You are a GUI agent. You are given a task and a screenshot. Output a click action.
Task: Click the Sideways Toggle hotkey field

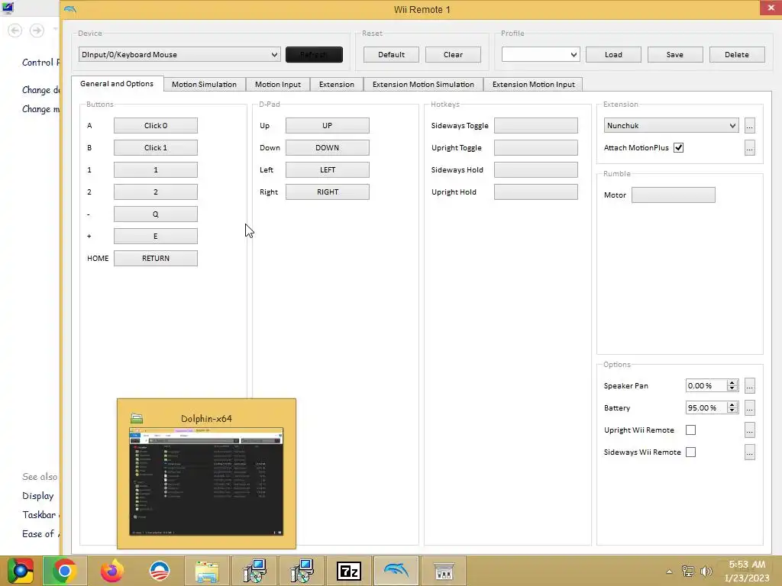[536, 126]
